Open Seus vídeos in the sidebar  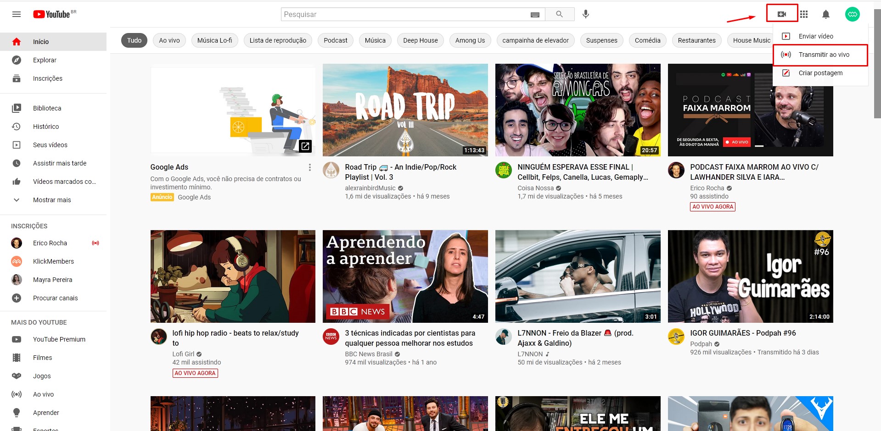tap(53, 145)
